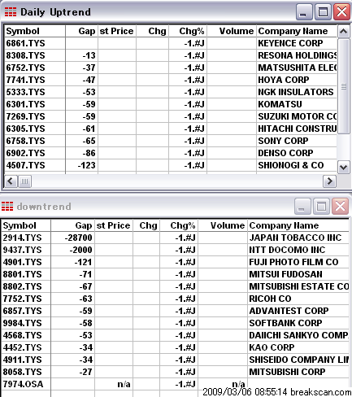This screenshot has width=352, height=397.
Task: Select symbol 2914.TYS in downtrend list
Action: [x=22, y=238]
